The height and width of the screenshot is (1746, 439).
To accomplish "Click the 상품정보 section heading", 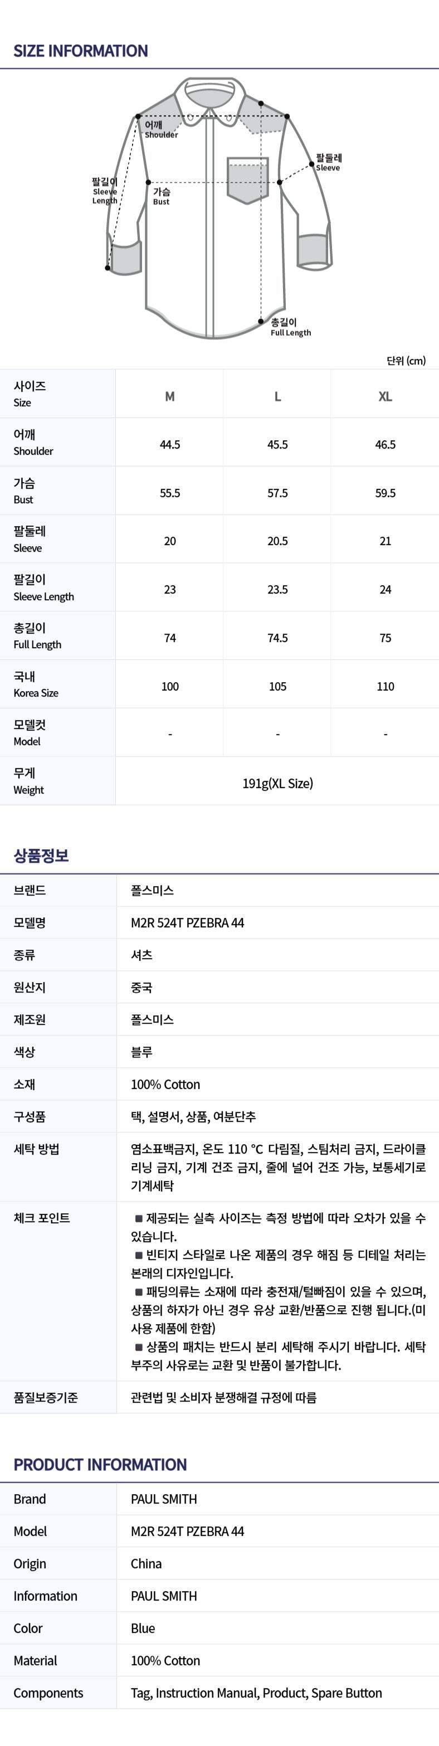I will 41,855.
